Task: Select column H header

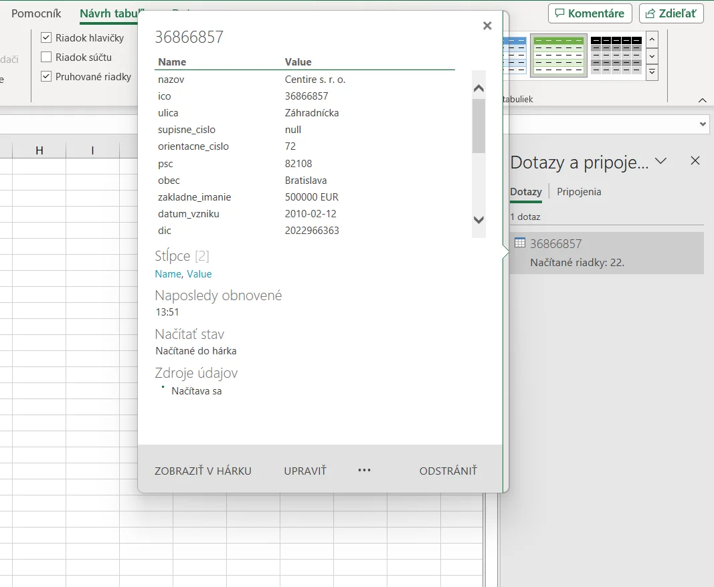Action: coord(39,150)
